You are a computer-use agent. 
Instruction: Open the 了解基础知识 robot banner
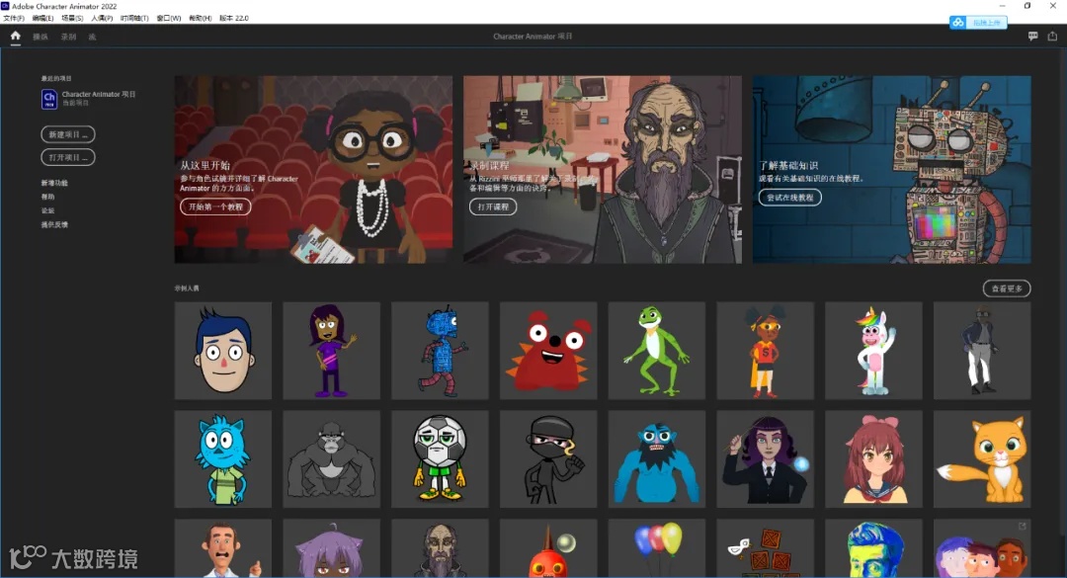pyautogui.click(x=891, y=170)
